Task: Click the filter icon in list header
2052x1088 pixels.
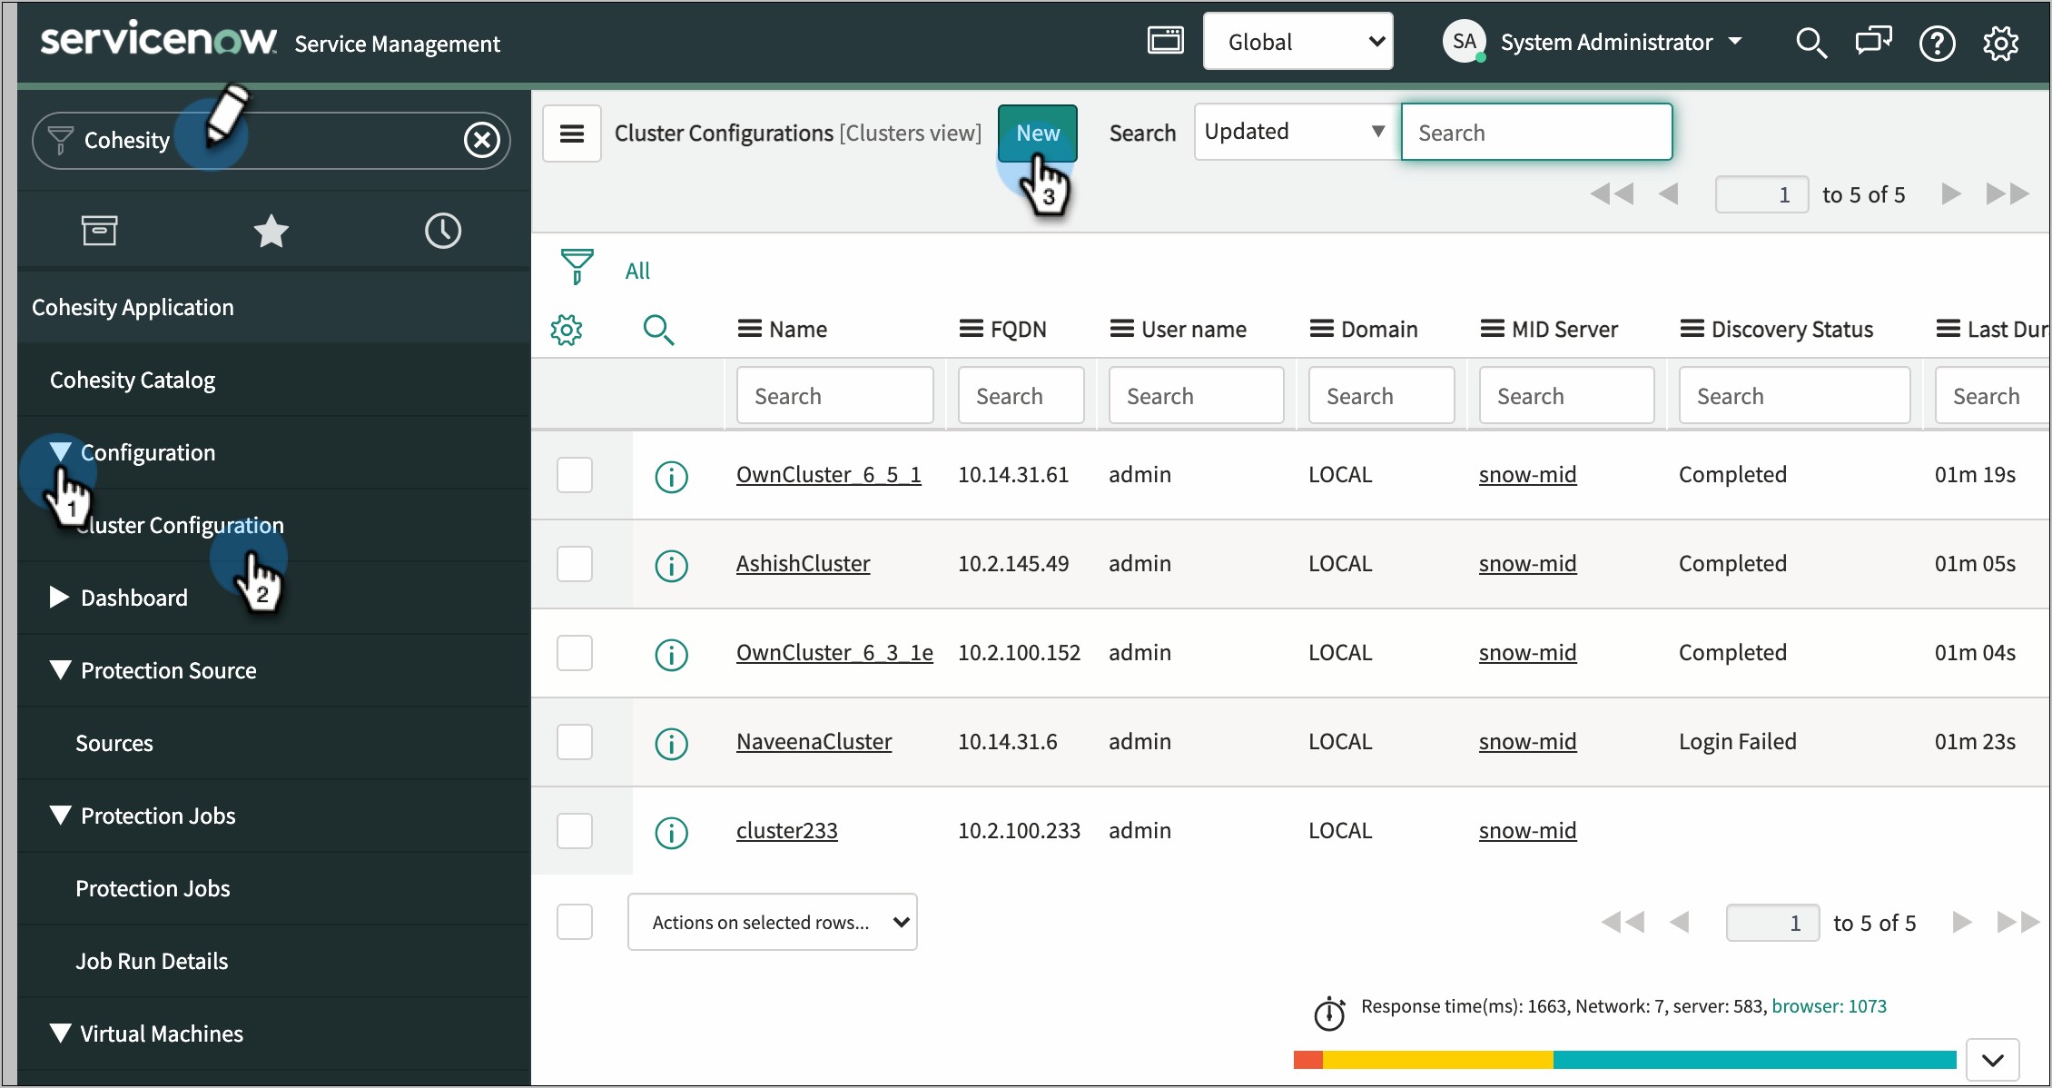Action: (576, 269)
